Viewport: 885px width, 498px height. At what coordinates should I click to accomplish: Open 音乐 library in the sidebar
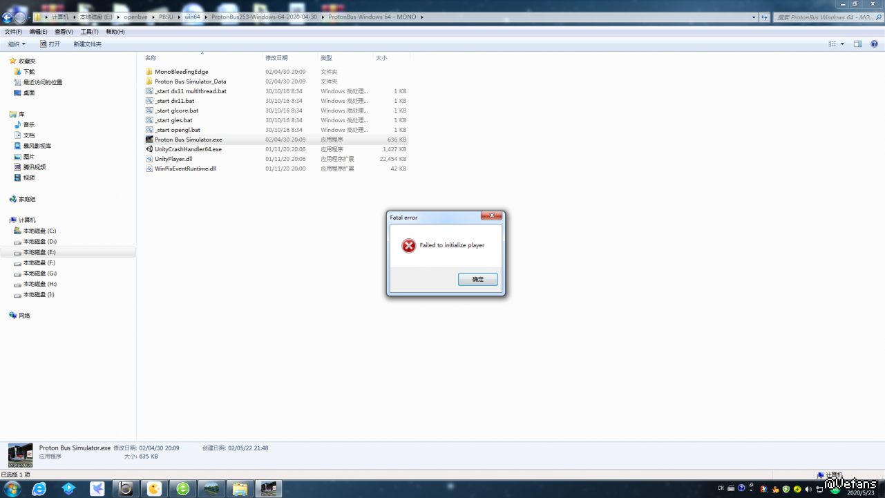coord(29,125)
